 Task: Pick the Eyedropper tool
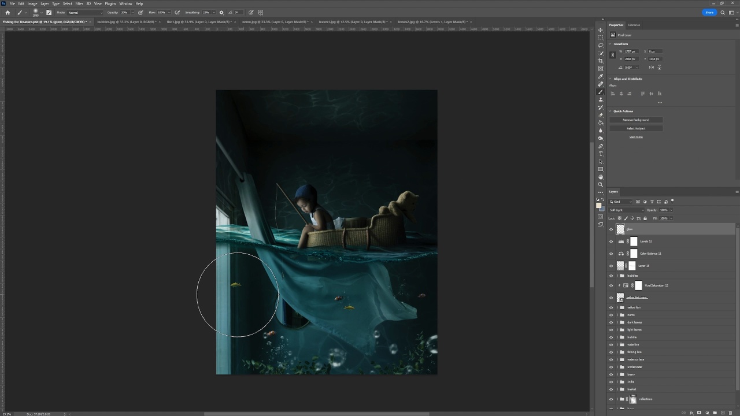click(x=601, y=76)
